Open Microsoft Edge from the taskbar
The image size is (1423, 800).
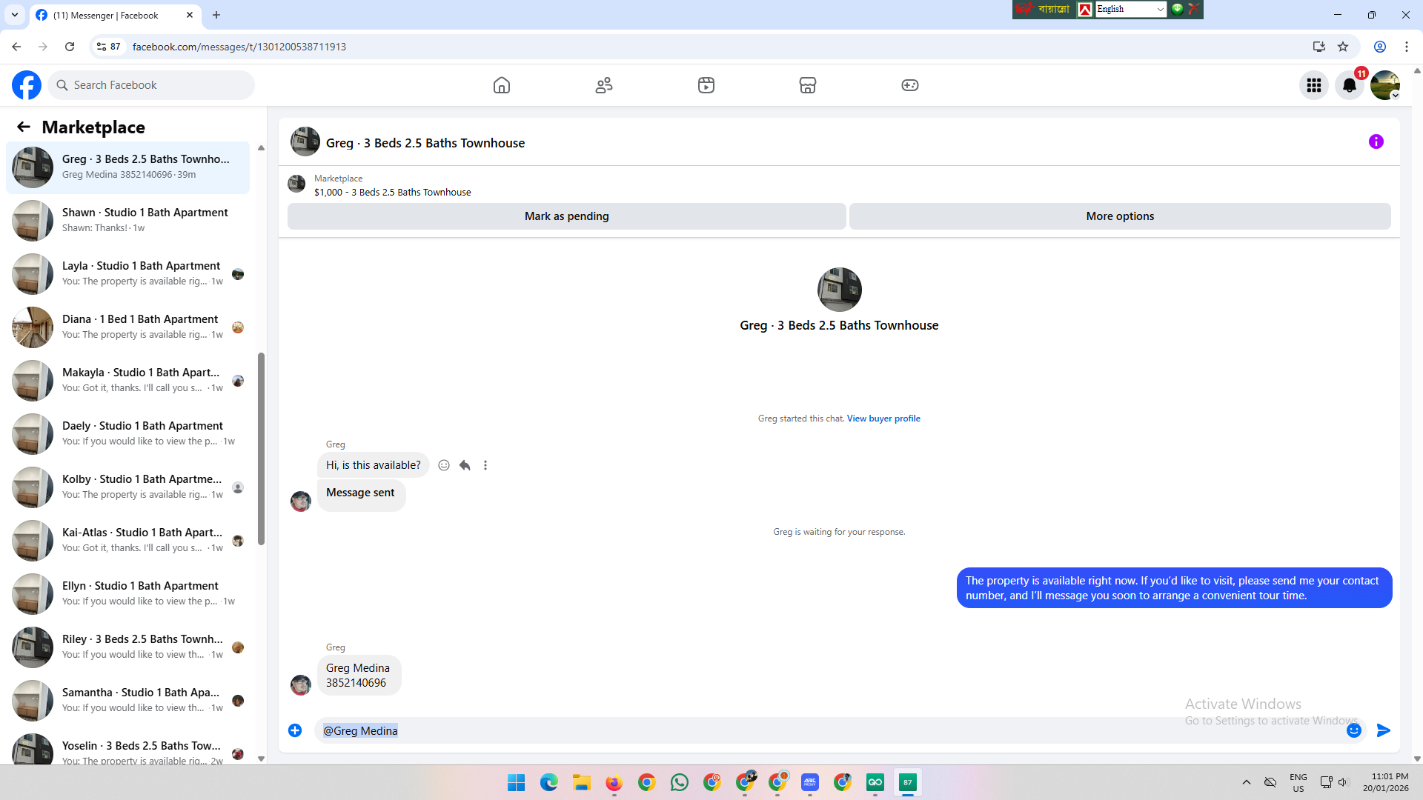coord(549,782)
